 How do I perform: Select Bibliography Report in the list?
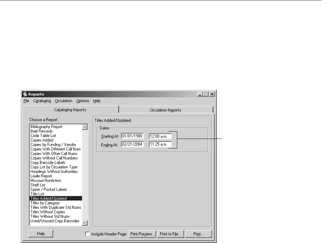(56, 127)
